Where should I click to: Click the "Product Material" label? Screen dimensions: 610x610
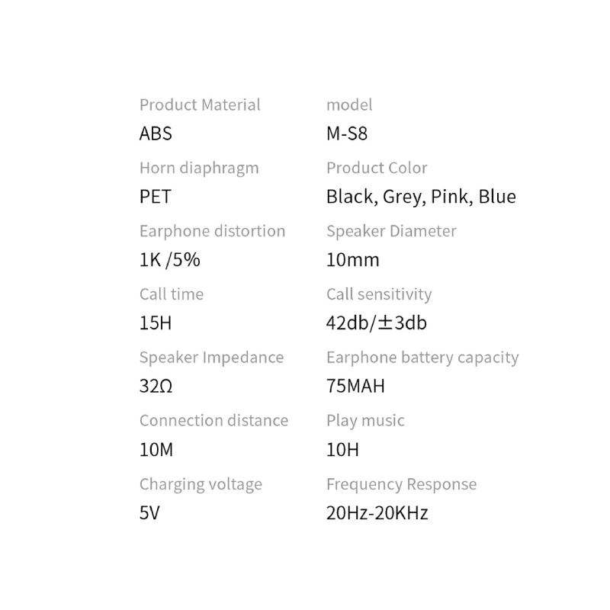200,104
